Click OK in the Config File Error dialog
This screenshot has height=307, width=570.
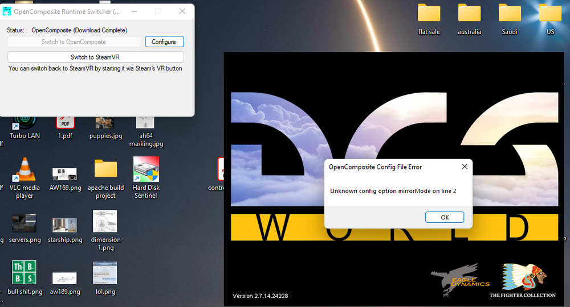(x=445, y=217)
